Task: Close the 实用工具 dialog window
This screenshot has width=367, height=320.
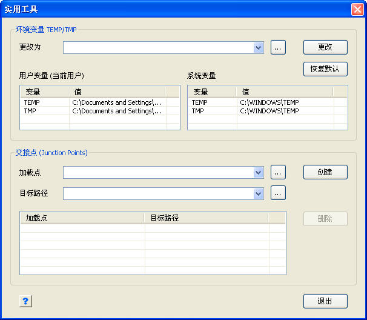Action: click(357, 9)
